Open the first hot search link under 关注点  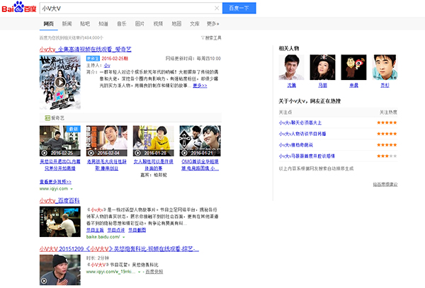(x=300, y=122)
